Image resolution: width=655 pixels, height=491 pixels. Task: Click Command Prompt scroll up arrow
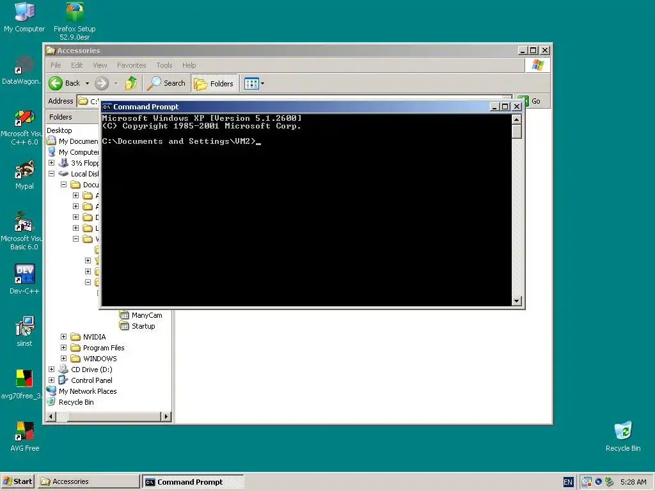pos(517,120)
